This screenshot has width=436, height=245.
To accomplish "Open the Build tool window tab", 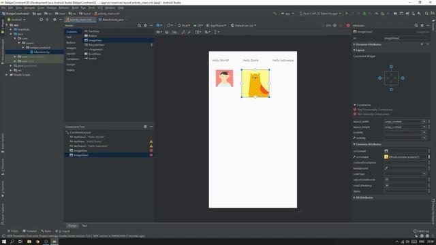I will click(x=46, y=231).
